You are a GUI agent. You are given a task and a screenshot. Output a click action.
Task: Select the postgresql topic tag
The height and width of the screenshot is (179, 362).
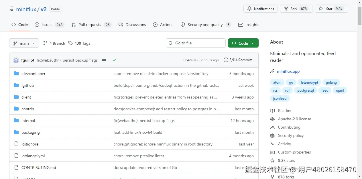(305, 91)
